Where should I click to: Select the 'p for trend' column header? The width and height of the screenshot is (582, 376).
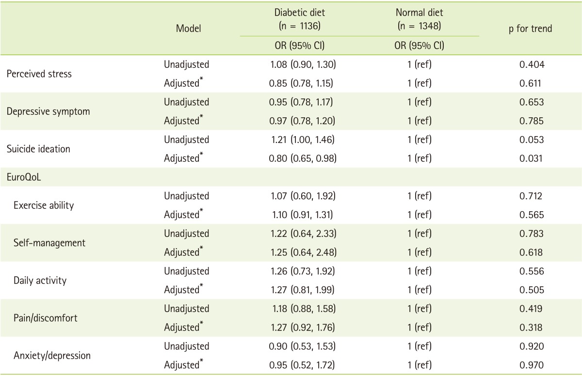531,29
